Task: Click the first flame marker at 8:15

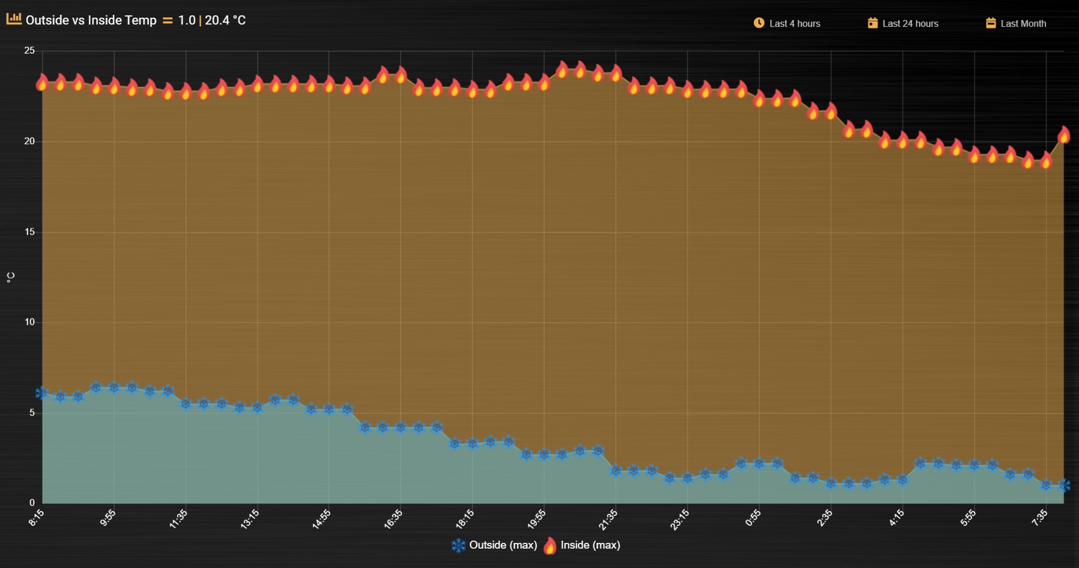Action: pos(42,83)
